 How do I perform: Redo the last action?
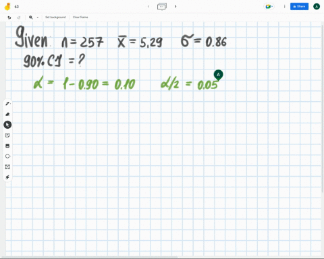[19, 18]
